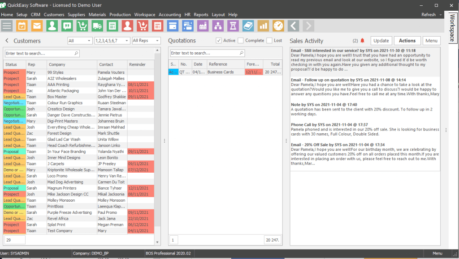Click the red bell reminder icon

point(362,41)
